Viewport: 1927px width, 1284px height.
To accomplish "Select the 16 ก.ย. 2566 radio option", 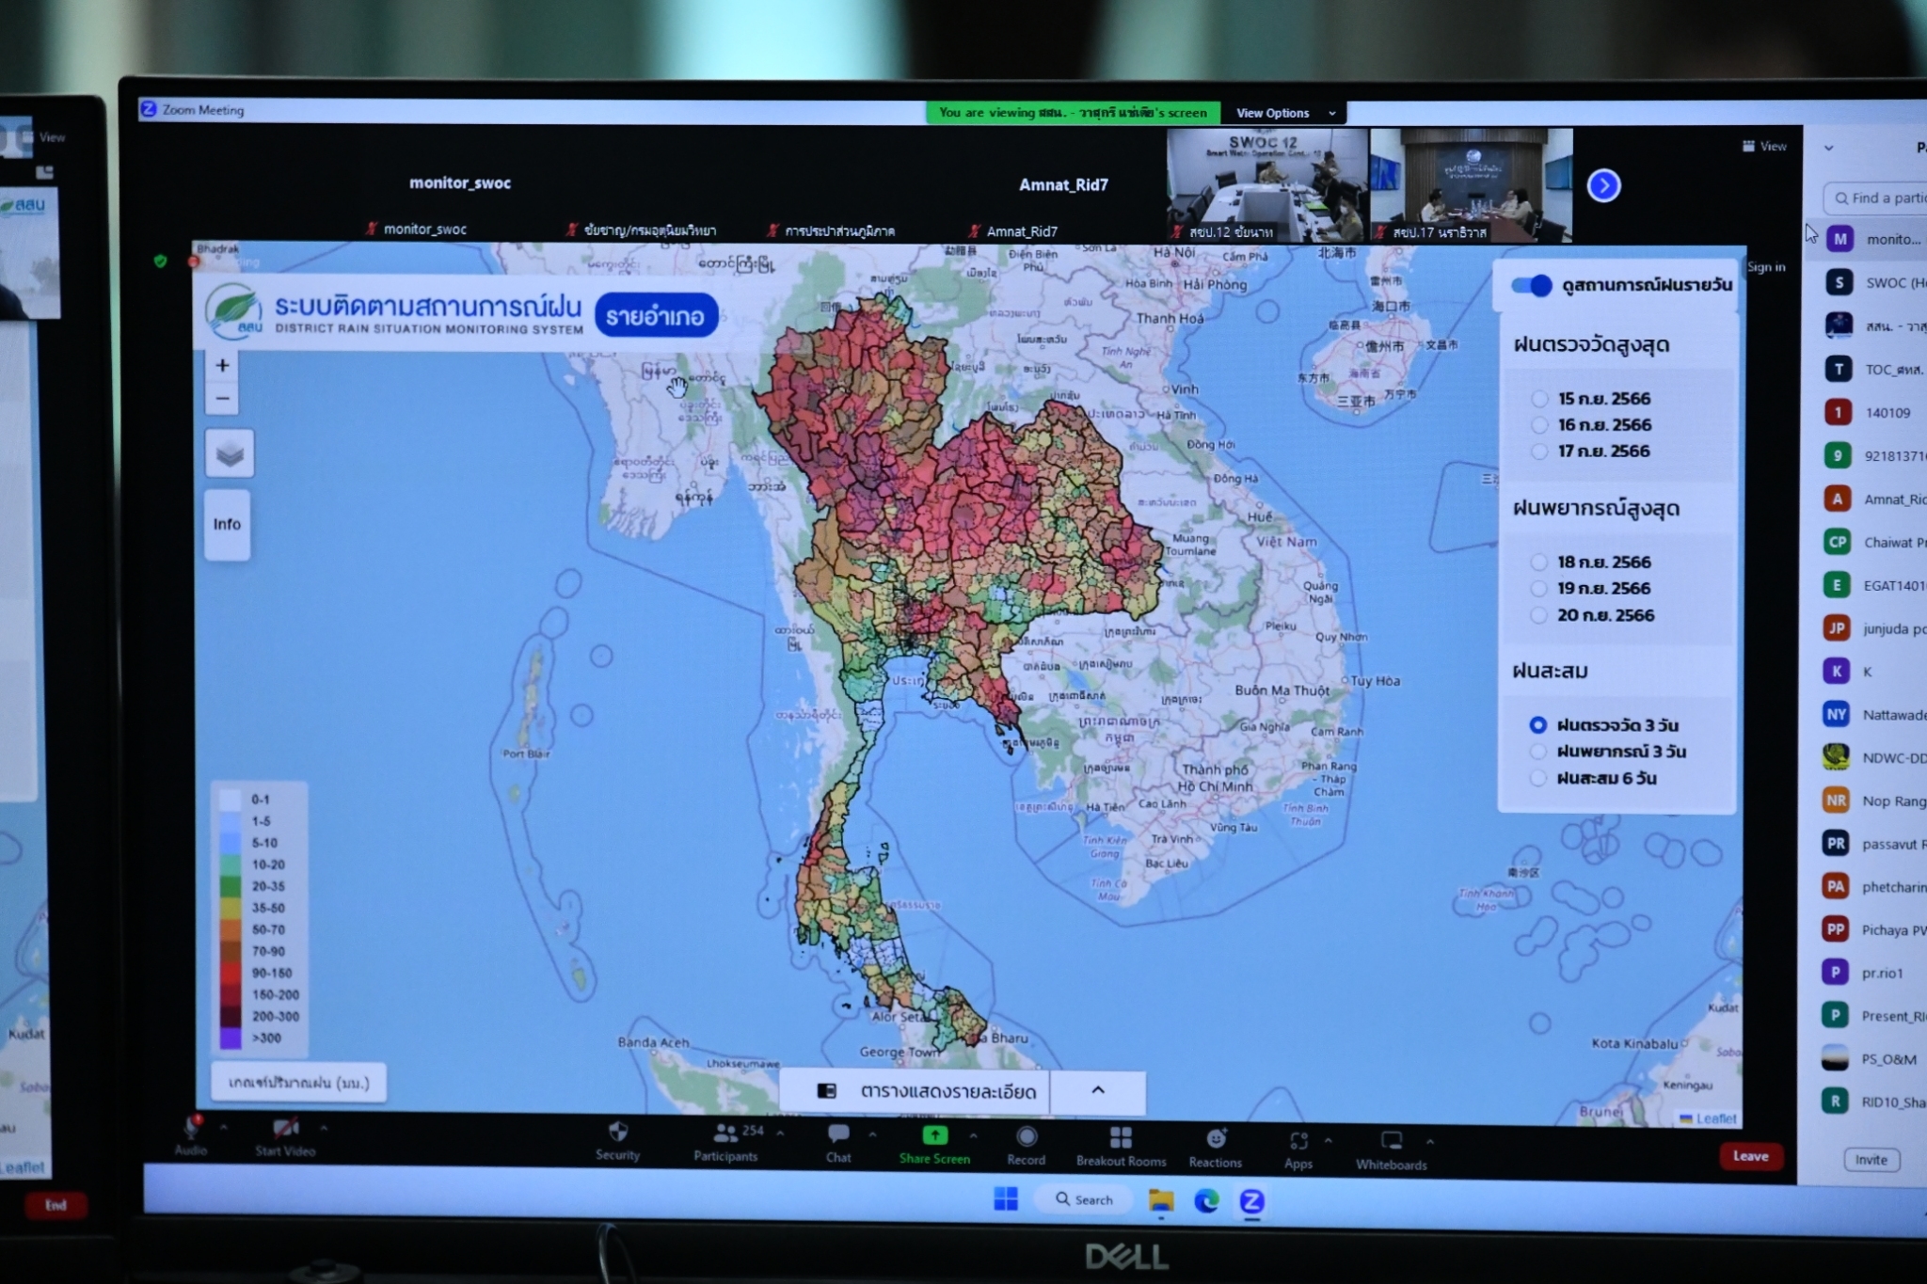I will coord(1539,425).
